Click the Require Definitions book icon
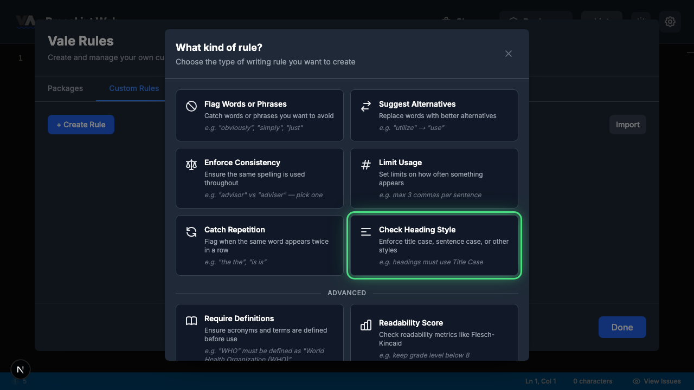The image size is (694, 390). click(x=191, y=321)
